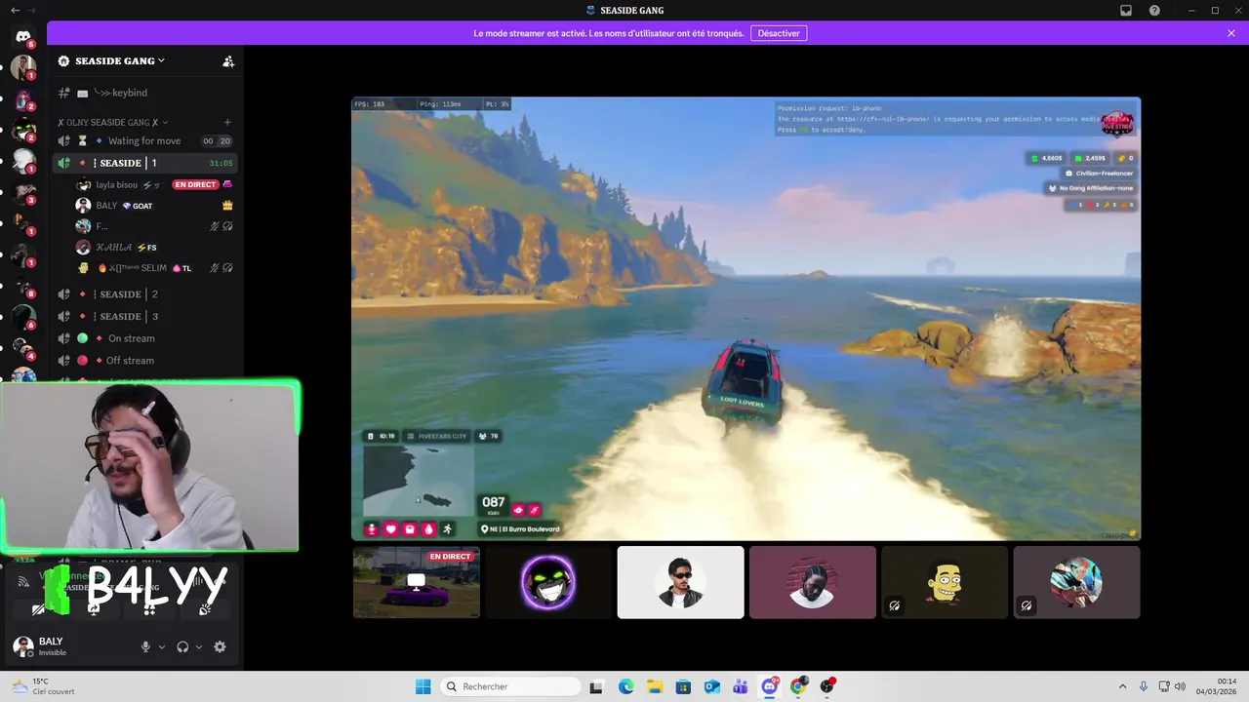Image resolution: width=1249 pixels, height=702 pixels.
Task: Click the main live game stream view
Action: coord(745,318)
